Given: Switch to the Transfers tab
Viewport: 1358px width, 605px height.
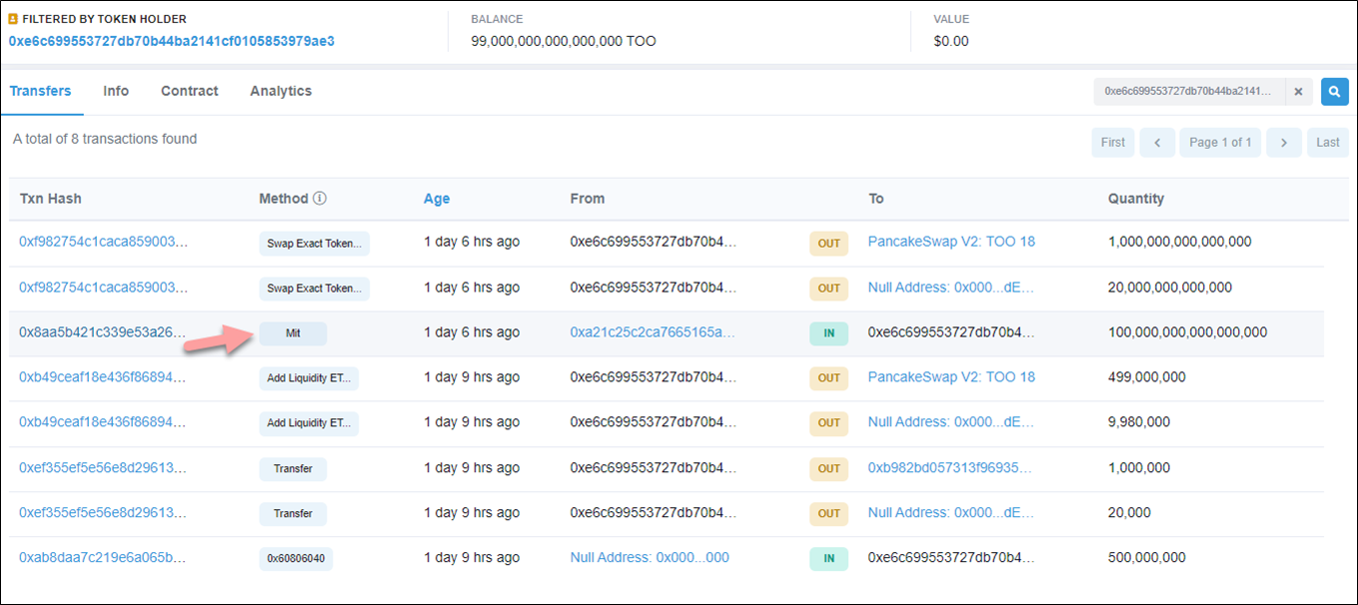Looking at the screenshot, I should [40, 91].
